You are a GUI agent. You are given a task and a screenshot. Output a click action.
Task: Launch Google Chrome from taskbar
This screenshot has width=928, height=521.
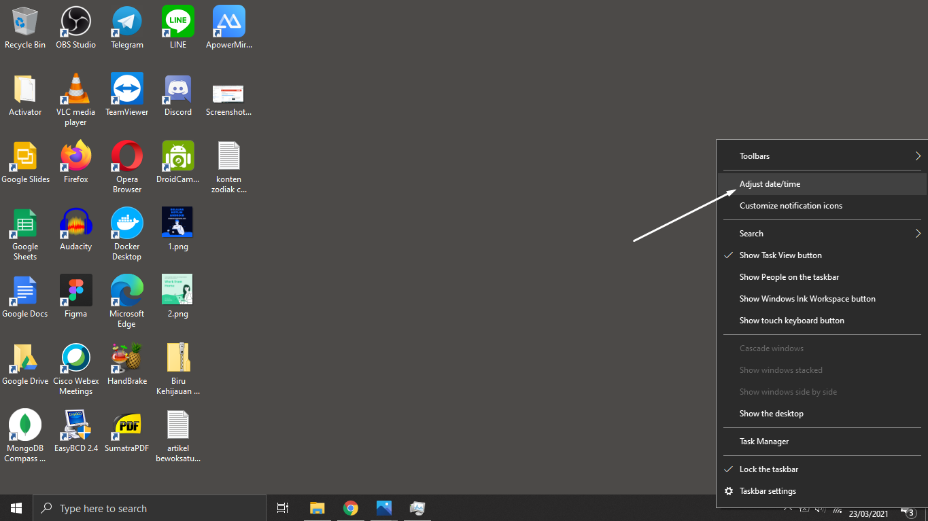[351, 508]
